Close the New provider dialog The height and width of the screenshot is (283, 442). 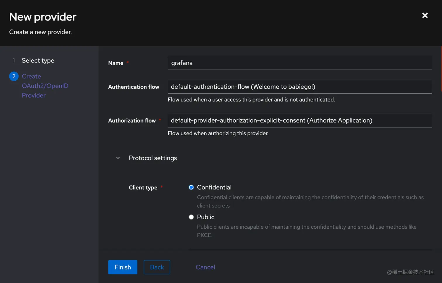pyautogui.click(x=425, y=15)
